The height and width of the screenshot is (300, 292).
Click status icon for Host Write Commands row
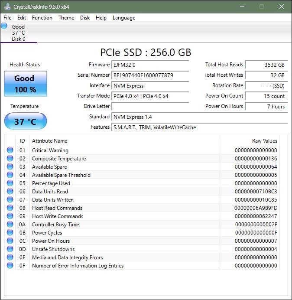(10, 216)
